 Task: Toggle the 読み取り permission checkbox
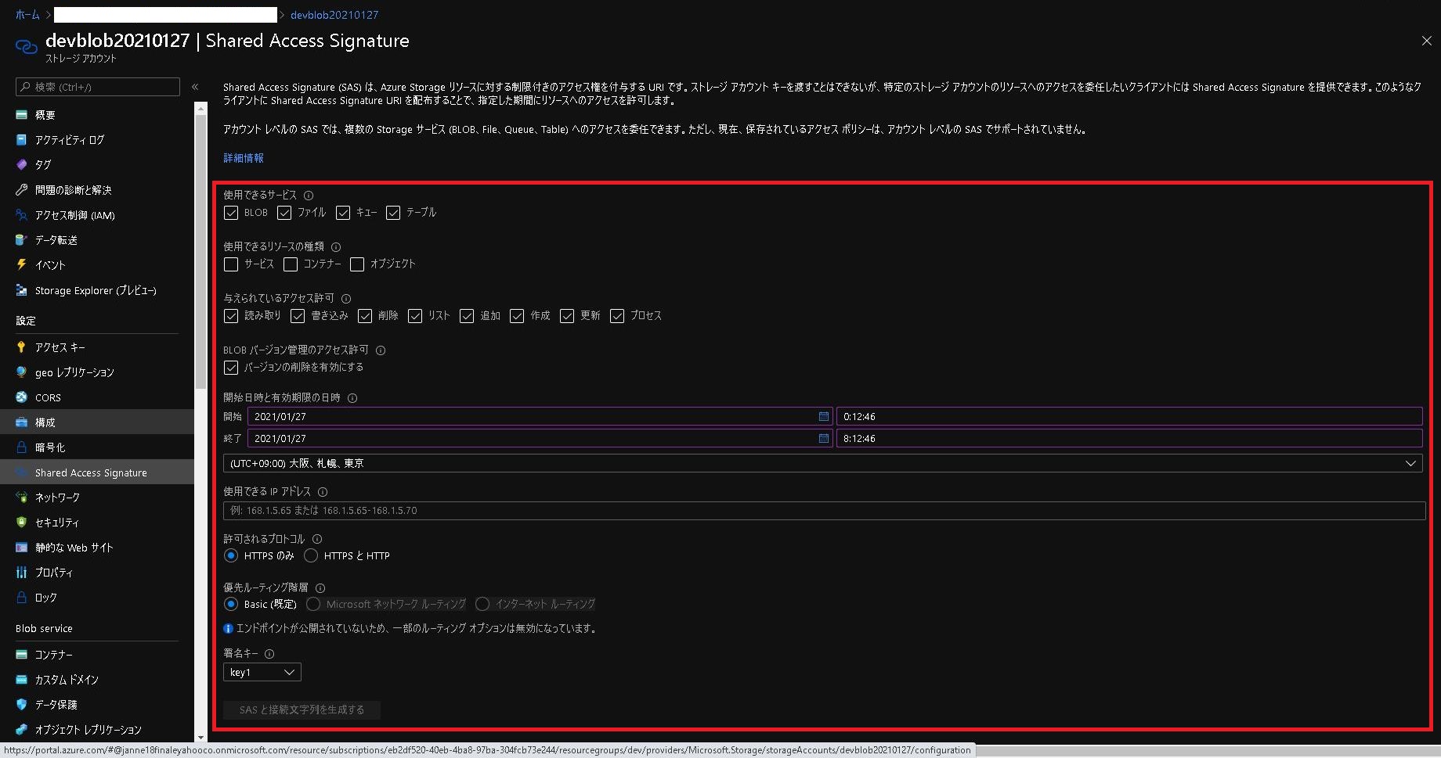click(x=231, y=316)
